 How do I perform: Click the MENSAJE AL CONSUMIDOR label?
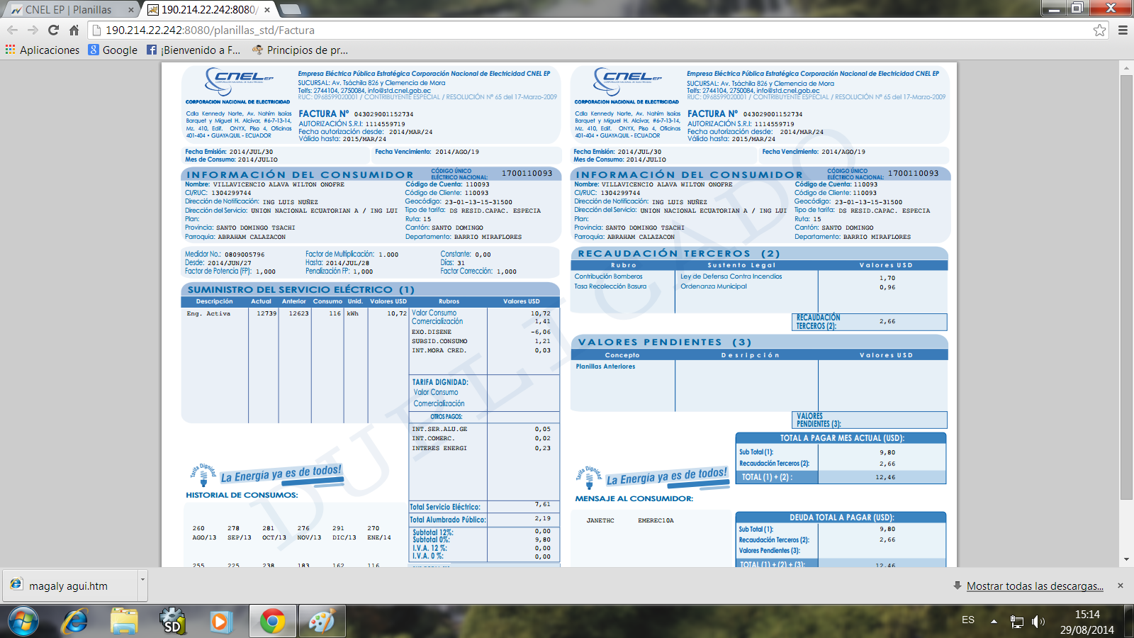pos(634,498)
